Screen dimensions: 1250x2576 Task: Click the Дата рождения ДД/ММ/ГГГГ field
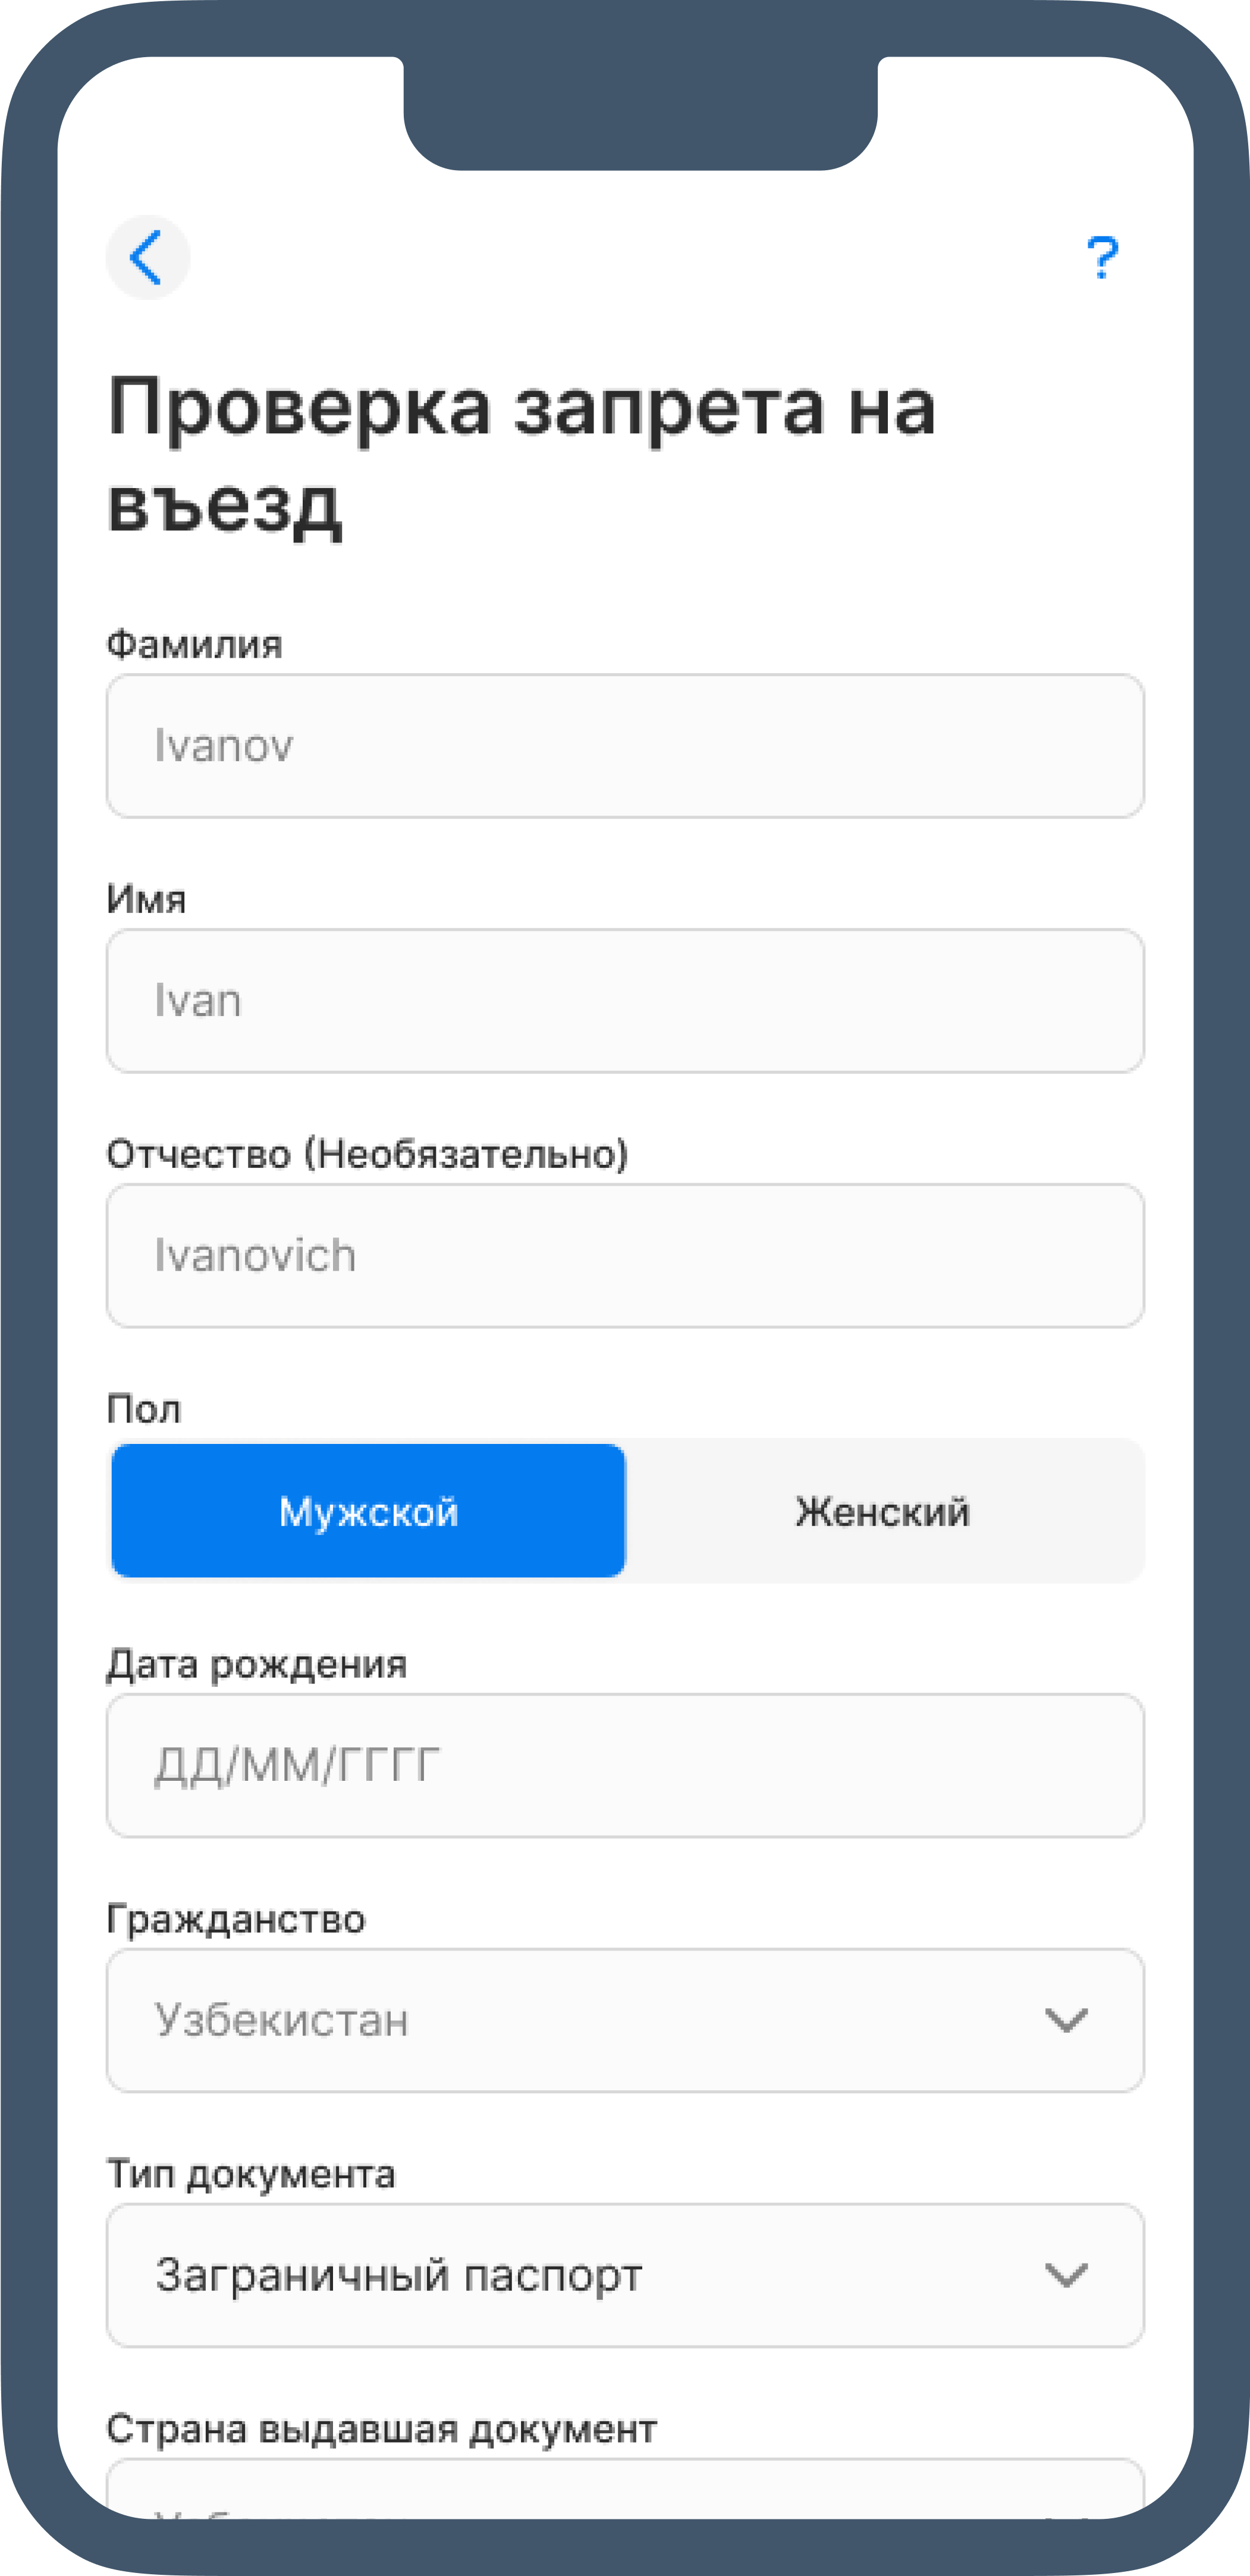click(x=624, y=1765)
